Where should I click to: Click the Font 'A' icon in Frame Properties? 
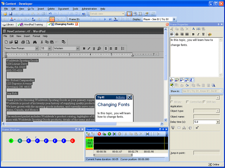click(193, 29)
